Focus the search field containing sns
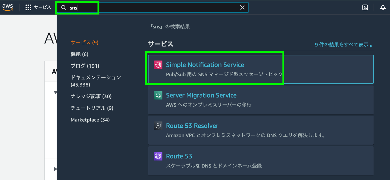The height and width of the screenshot is (180, 390). click(x=153, y=8)
